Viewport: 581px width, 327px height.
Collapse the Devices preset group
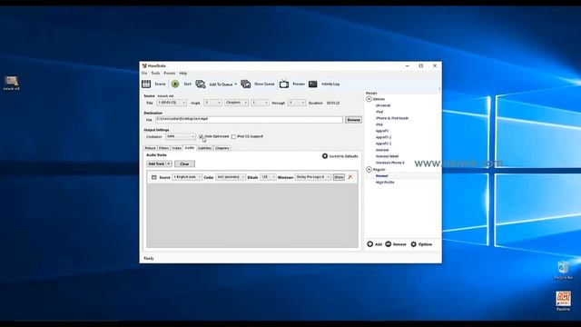(369, 99)
